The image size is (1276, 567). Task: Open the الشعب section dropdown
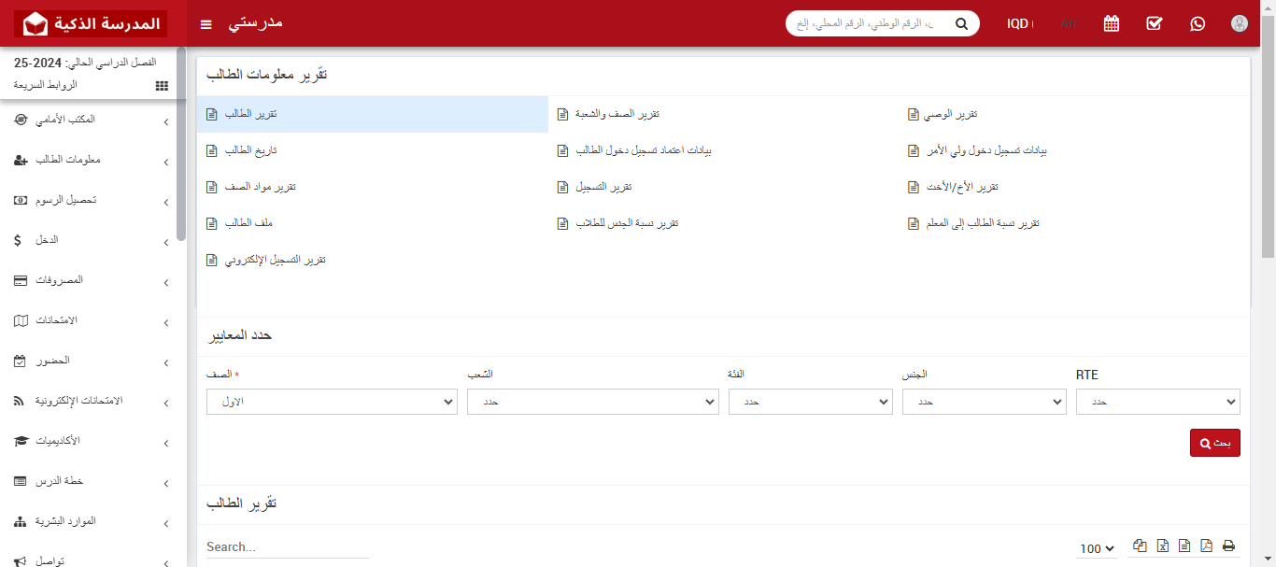[x=592, y=402]
